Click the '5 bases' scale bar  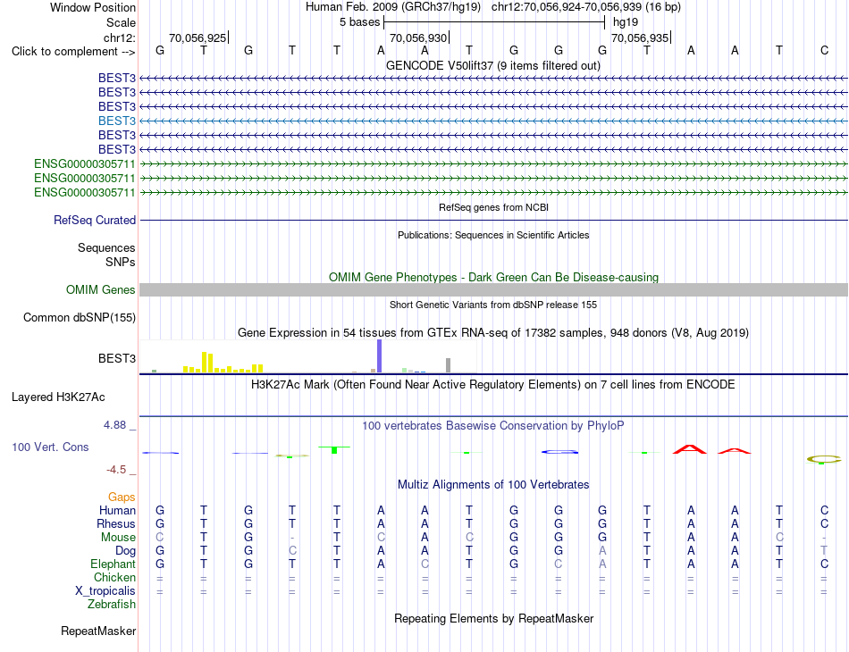(x=494, y=22)
